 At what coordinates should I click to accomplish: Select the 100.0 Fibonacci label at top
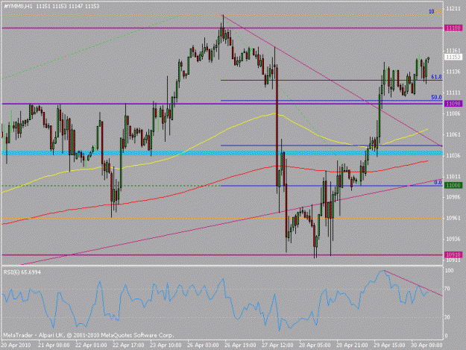point(435,12)
